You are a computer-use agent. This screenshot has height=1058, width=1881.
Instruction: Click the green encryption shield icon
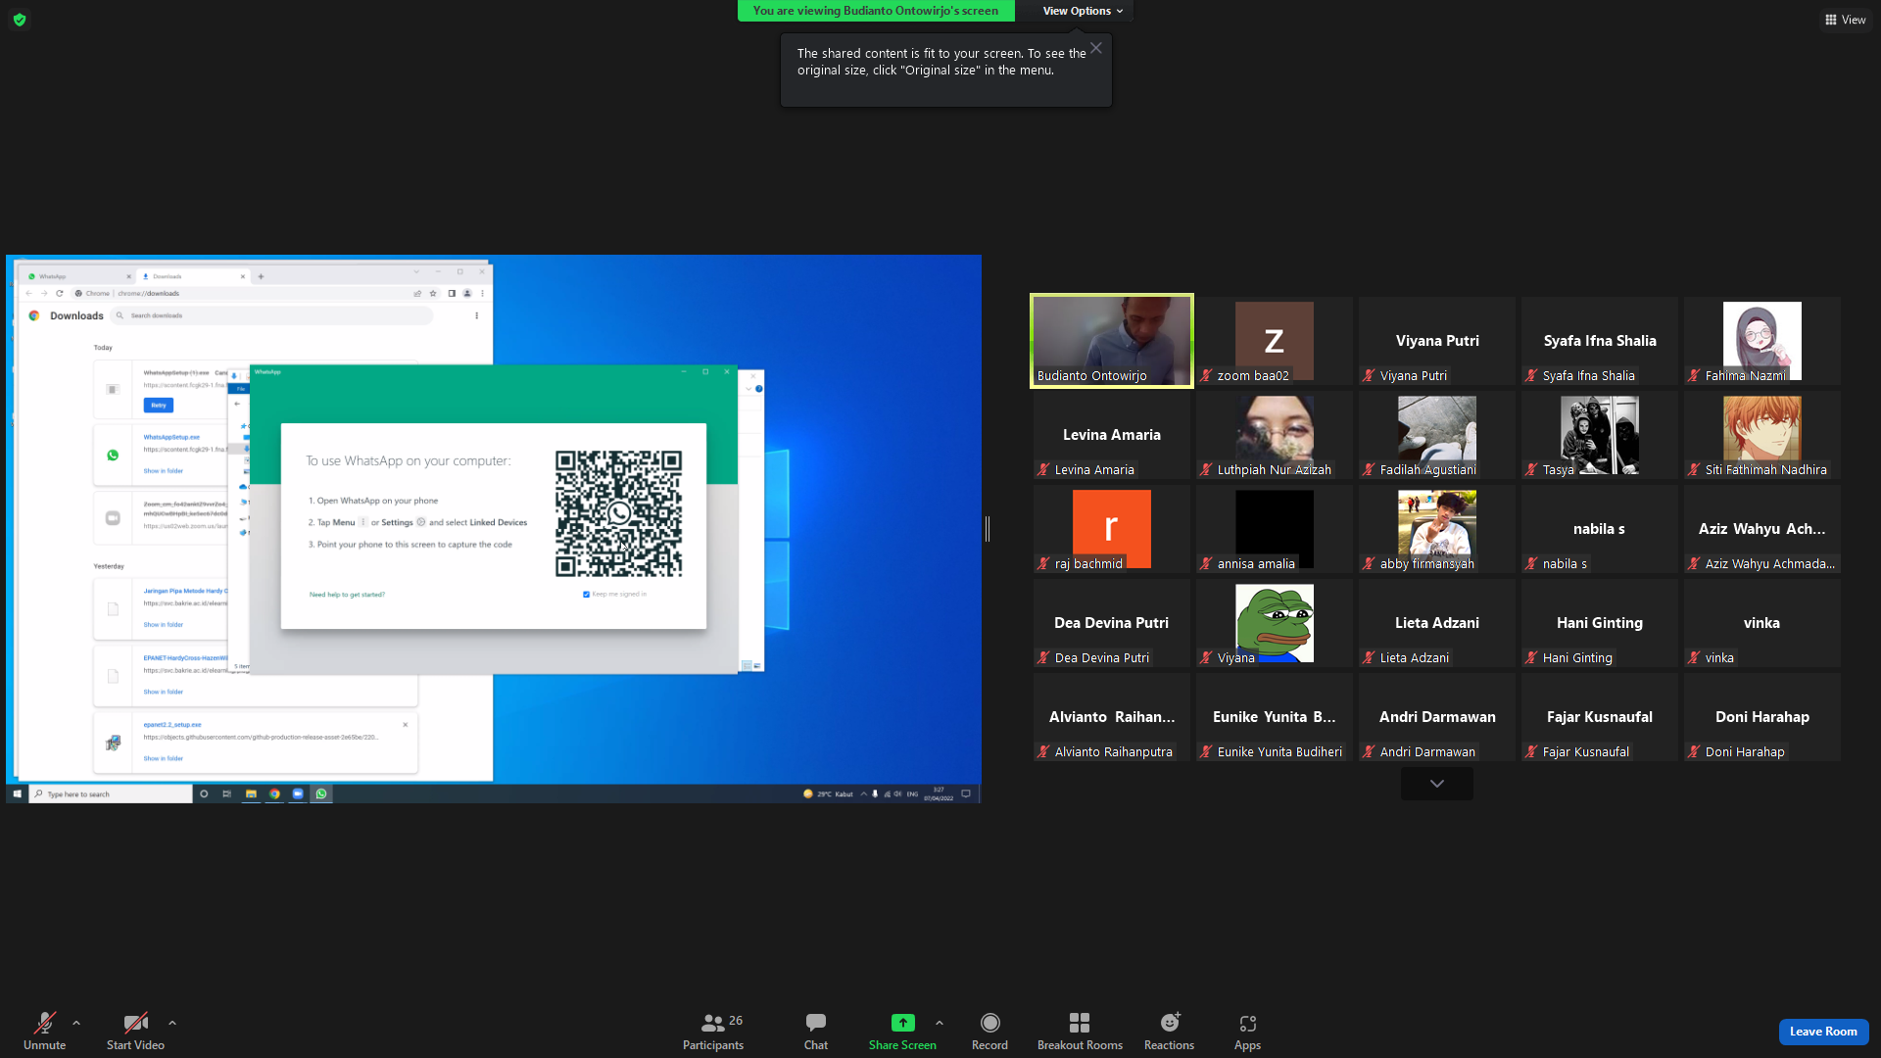pos(20,20)
